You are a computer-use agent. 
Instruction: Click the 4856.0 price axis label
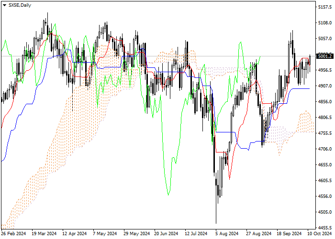[325, 102]
